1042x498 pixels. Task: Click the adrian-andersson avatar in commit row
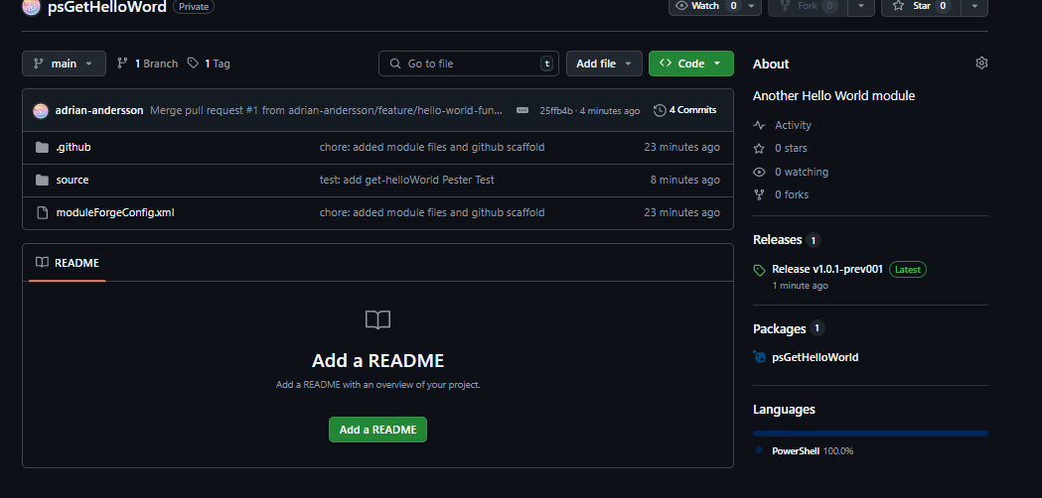41,111
